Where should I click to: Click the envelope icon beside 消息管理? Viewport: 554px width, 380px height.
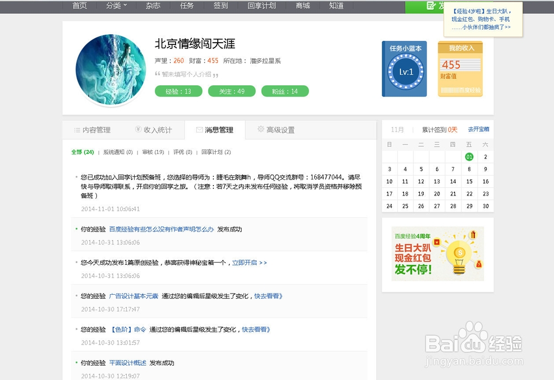[x=200, y=130]
